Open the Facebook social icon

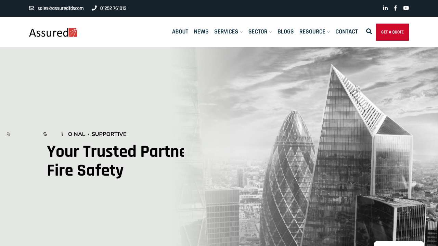[x=396, y=8]
